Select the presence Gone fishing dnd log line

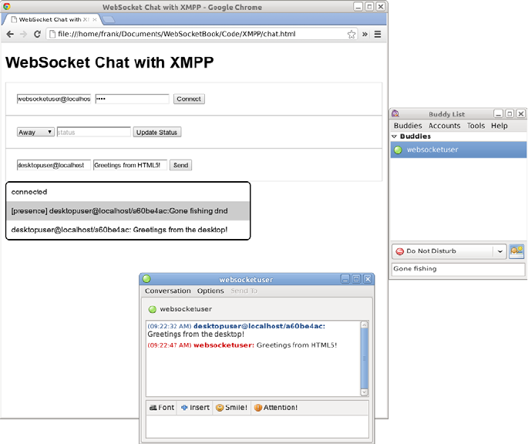(x=128, y=211)
